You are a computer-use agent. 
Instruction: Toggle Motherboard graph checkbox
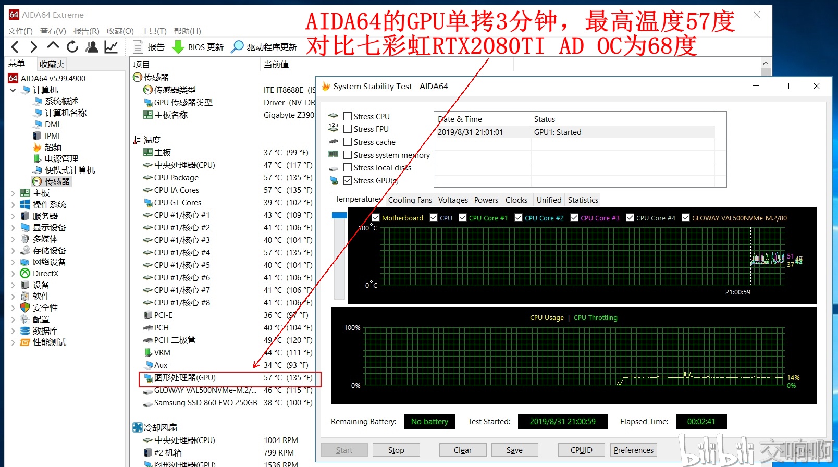[376, 218]
